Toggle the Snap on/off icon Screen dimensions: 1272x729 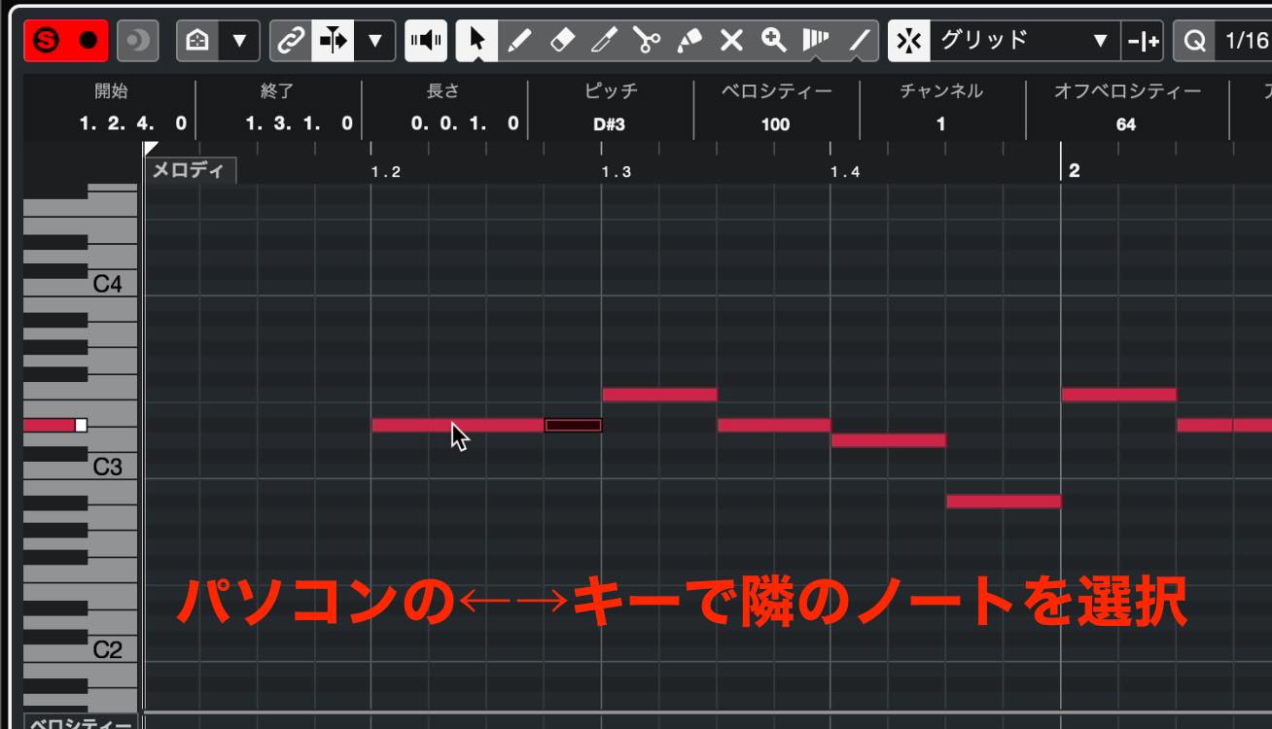point(908,41)
